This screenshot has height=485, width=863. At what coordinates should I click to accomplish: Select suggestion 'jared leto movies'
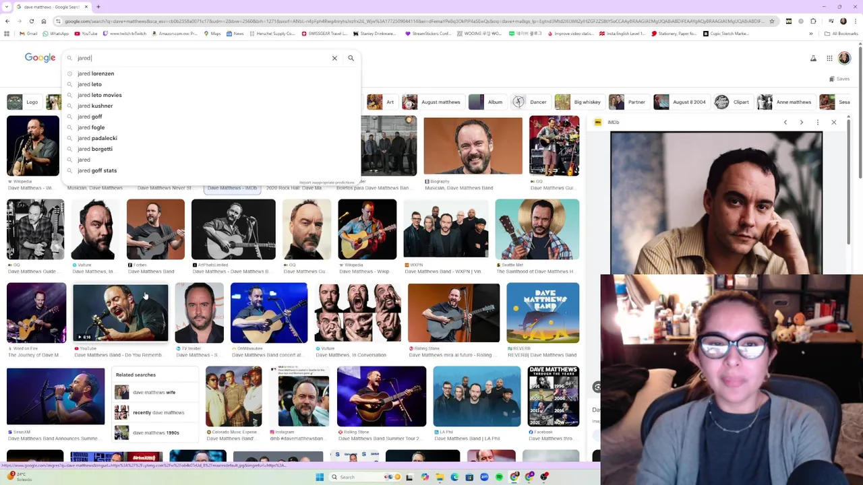coord(211,95)
